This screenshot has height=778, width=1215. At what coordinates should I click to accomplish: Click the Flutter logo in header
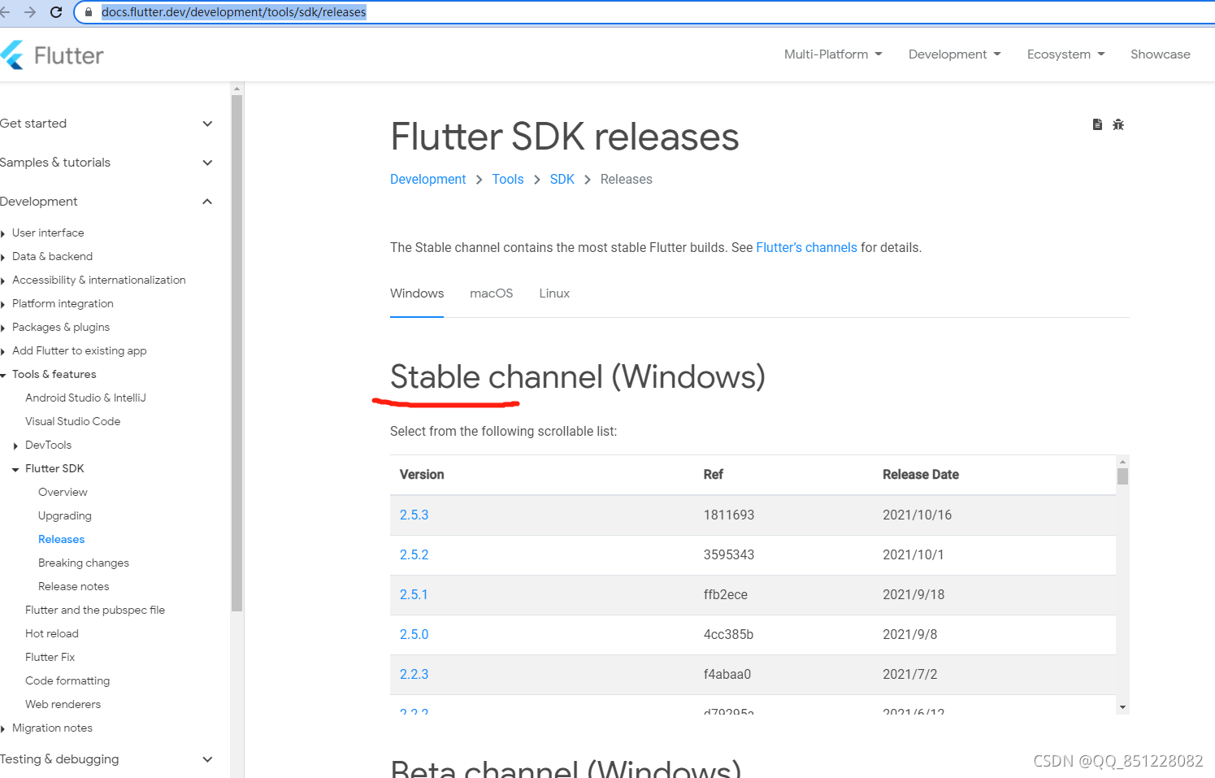tap(52, 55)
